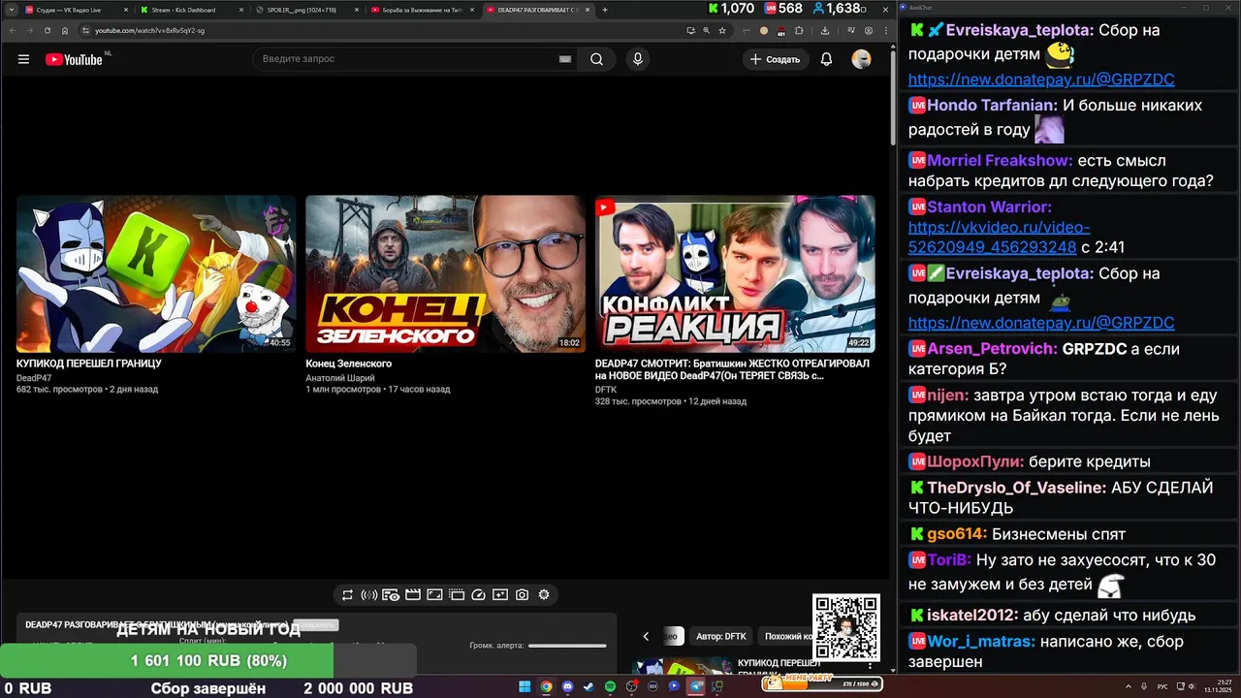
Task: Click the browser address bar URL
Action: pyautogui.click(x=149, y=30)
